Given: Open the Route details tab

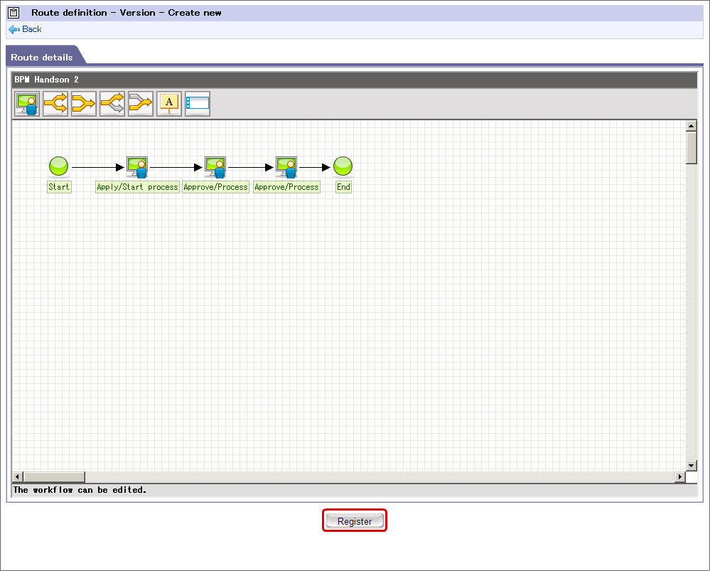Looking at the screenshot, I should (x=43, y=57).
